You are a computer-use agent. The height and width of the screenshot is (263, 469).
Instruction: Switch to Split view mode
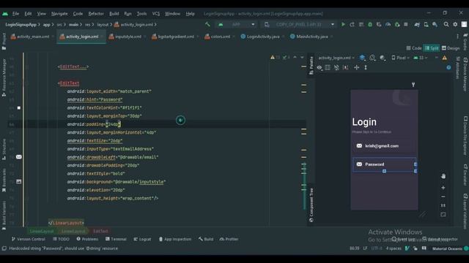click(x=432, y=48)
